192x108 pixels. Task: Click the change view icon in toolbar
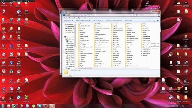(x=149, y=21)
